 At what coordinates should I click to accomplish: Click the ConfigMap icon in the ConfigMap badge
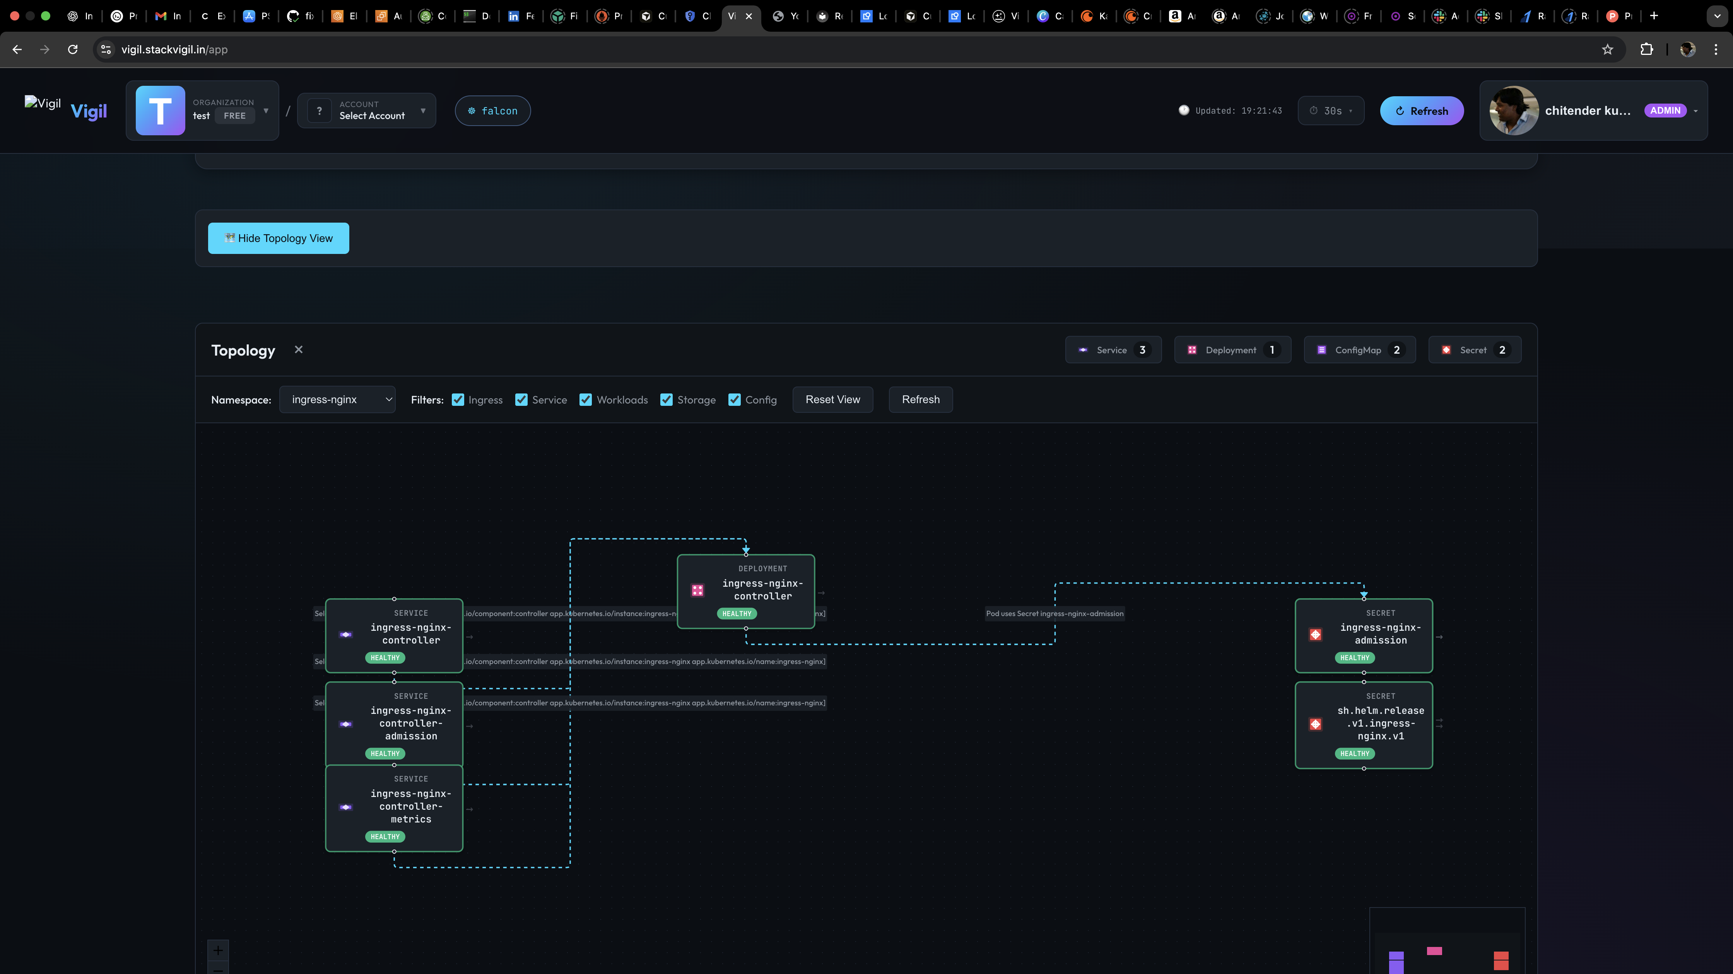(x=1321, y=349)
